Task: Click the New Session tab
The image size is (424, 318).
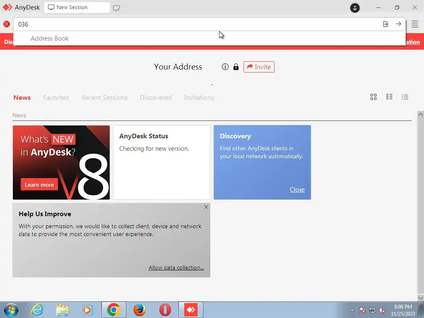Action: [x=77, y=7]
